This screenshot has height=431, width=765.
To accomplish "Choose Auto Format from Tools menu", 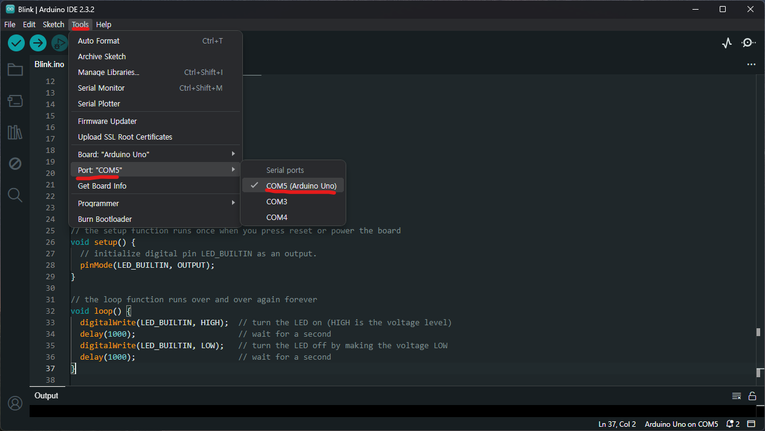I will (155, 41).
